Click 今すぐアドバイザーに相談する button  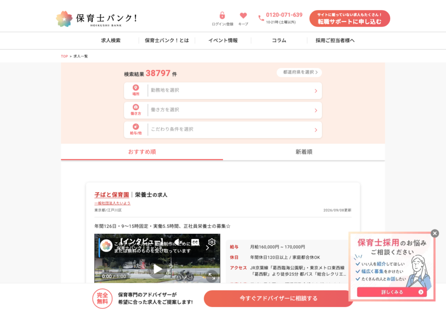click(x=278, y=298)
